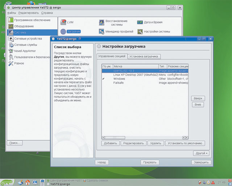
Task: Open the Редактировать menu
Action: click(29, 13)
